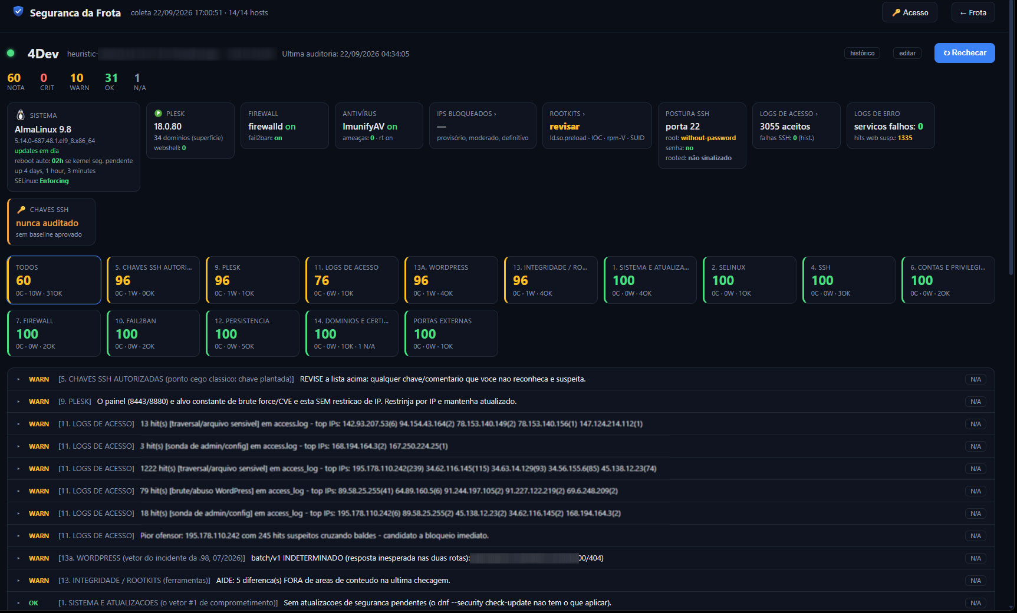This screenshot has width=1017, height=613.
Task: Click the green status dot beside 4Dev
Action: (11, 53)
